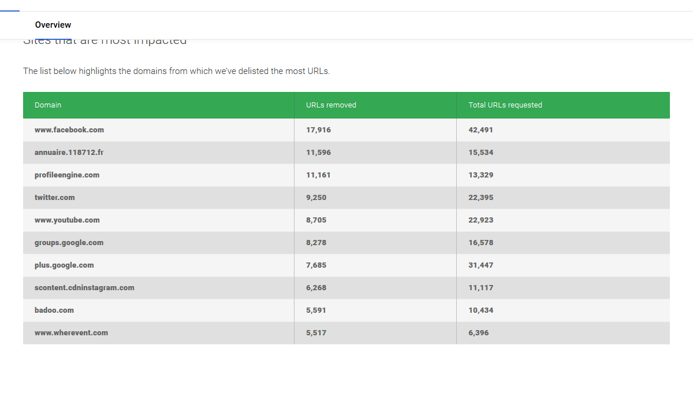Select the 5,591 URLs removed value
Viewport: 693px width, 396px height.
click(x=316, y=310)
